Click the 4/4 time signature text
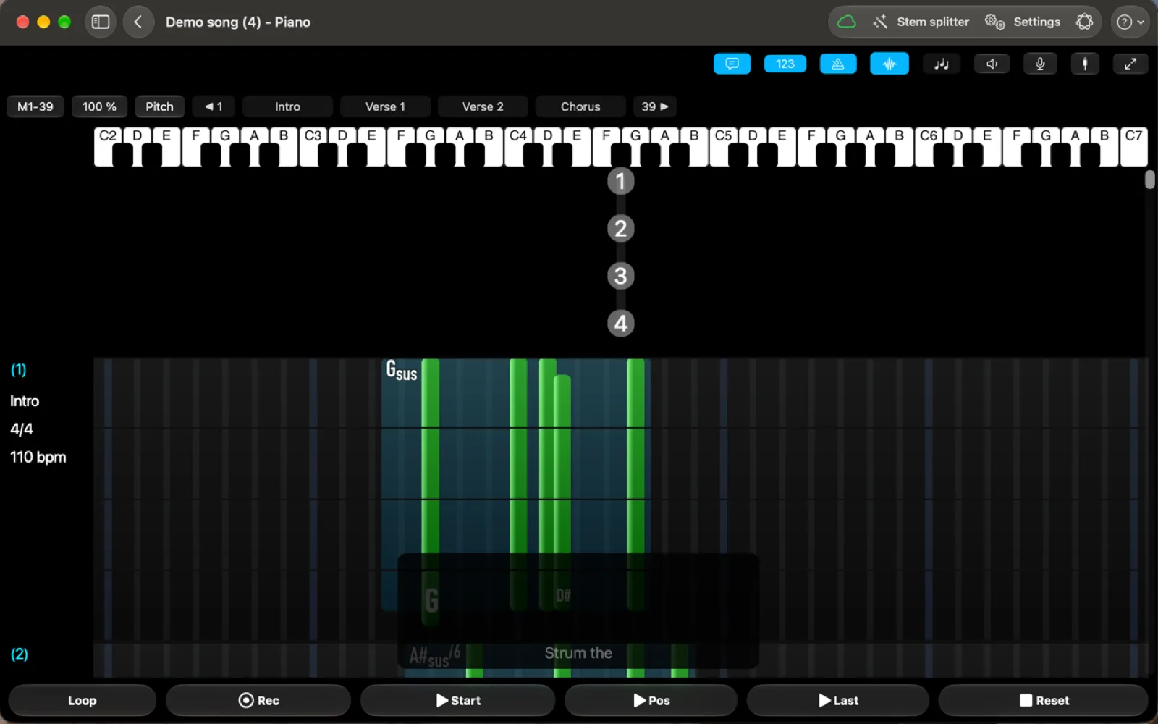 (22, 429)
